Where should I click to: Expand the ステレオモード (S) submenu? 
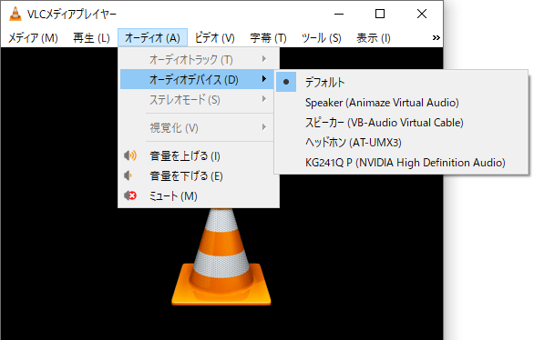pyautogui.click(x=197, y=99)
